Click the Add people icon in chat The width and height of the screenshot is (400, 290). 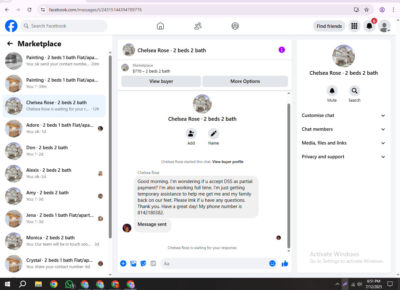pyautogui.click(x=191, y=134)
